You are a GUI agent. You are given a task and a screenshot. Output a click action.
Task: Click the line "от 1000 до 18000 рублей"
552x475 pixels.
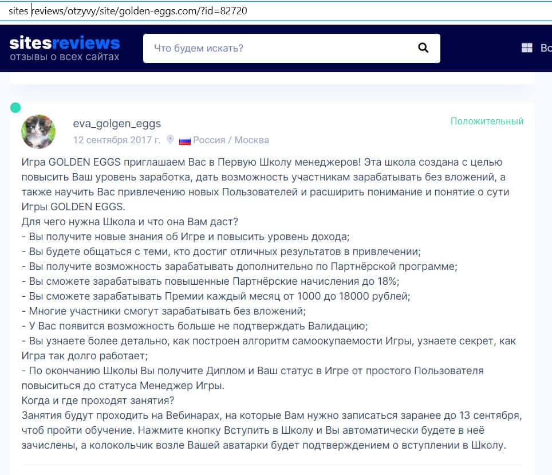coord(216,296)
